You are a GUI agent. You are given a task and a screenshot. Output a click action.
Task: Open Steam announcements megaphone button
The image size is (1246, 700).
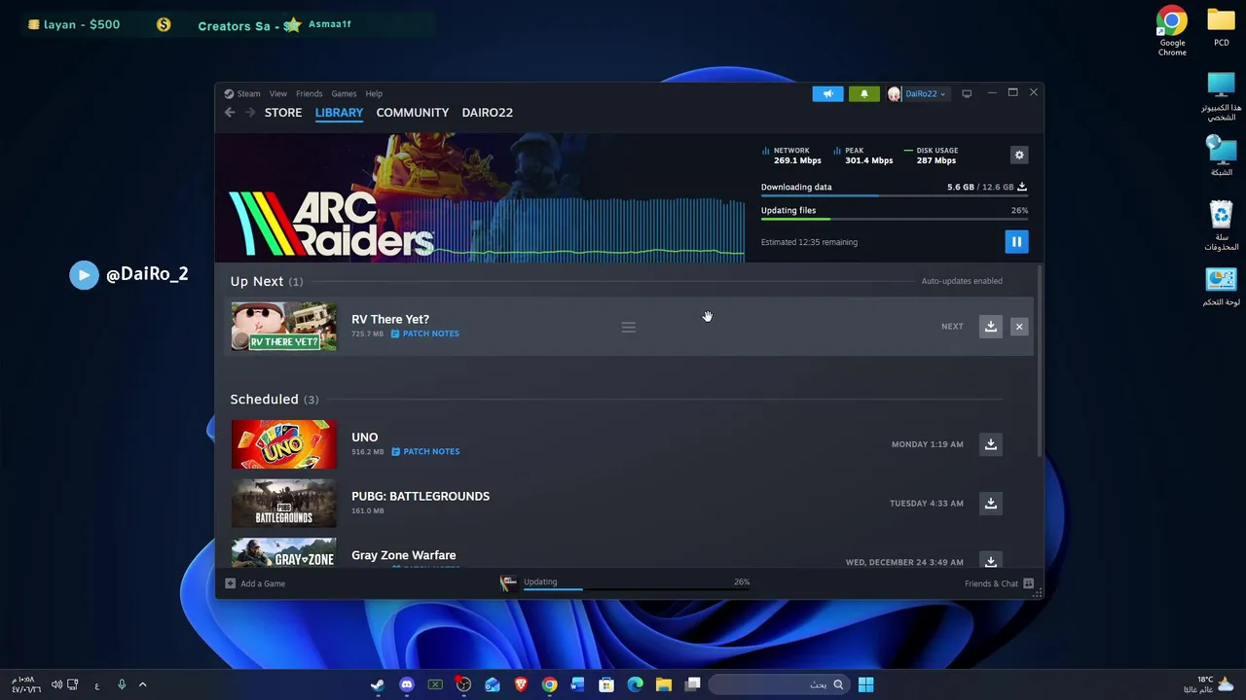[x=827, y=93]
